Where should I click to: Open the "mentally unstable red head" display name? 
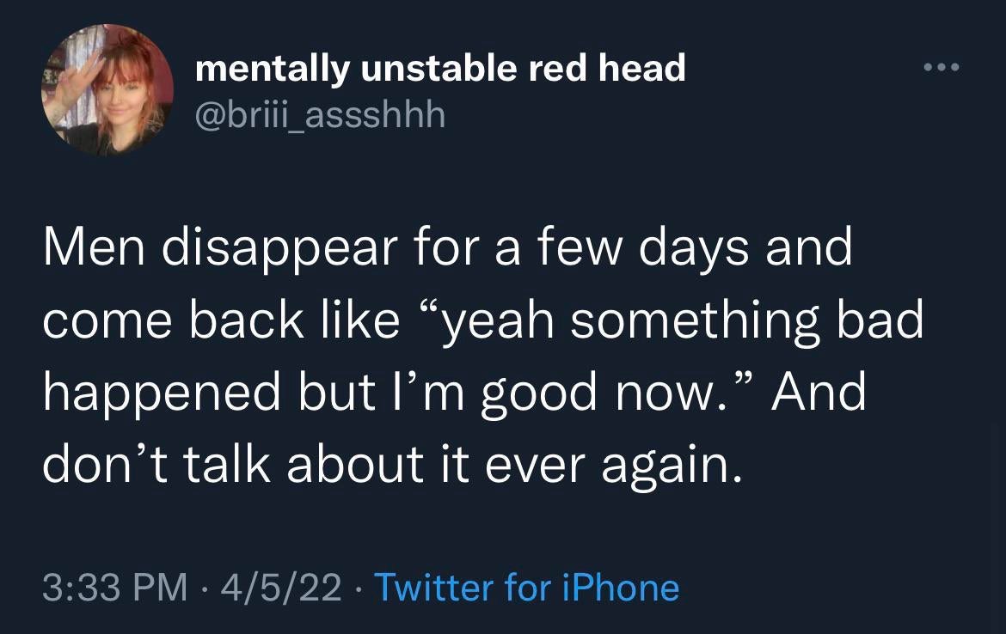(440, 68)
